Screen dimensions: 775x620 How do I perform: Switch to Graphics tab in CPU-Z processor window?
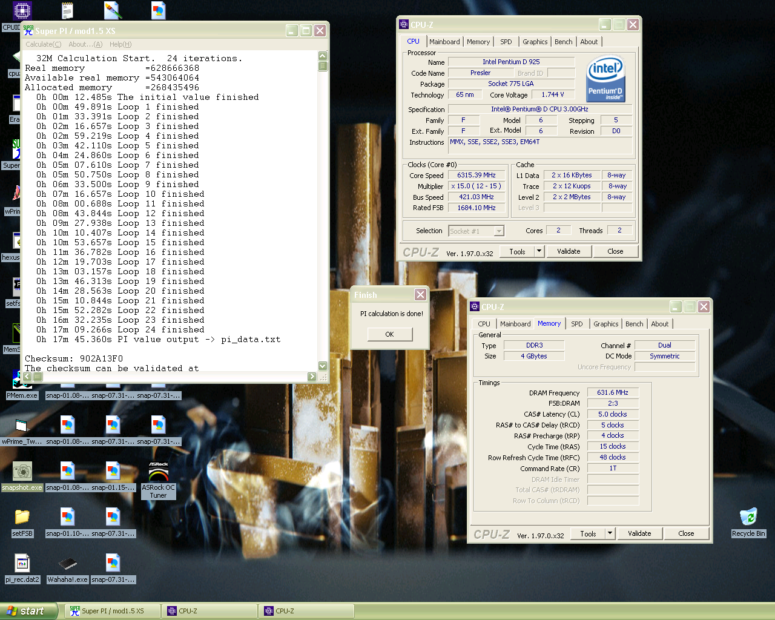tap(535, 42)
